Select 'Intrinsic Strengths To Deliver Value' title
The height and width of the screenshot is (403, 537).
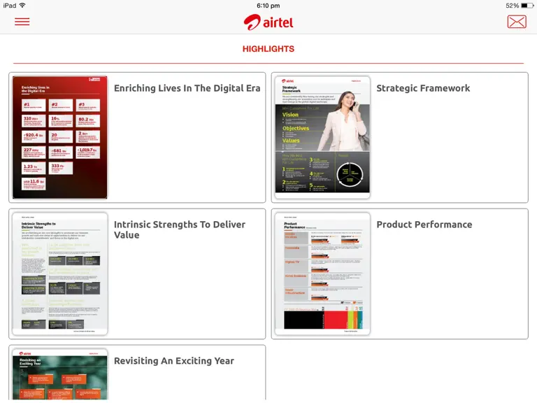click(x=180, y=229)
